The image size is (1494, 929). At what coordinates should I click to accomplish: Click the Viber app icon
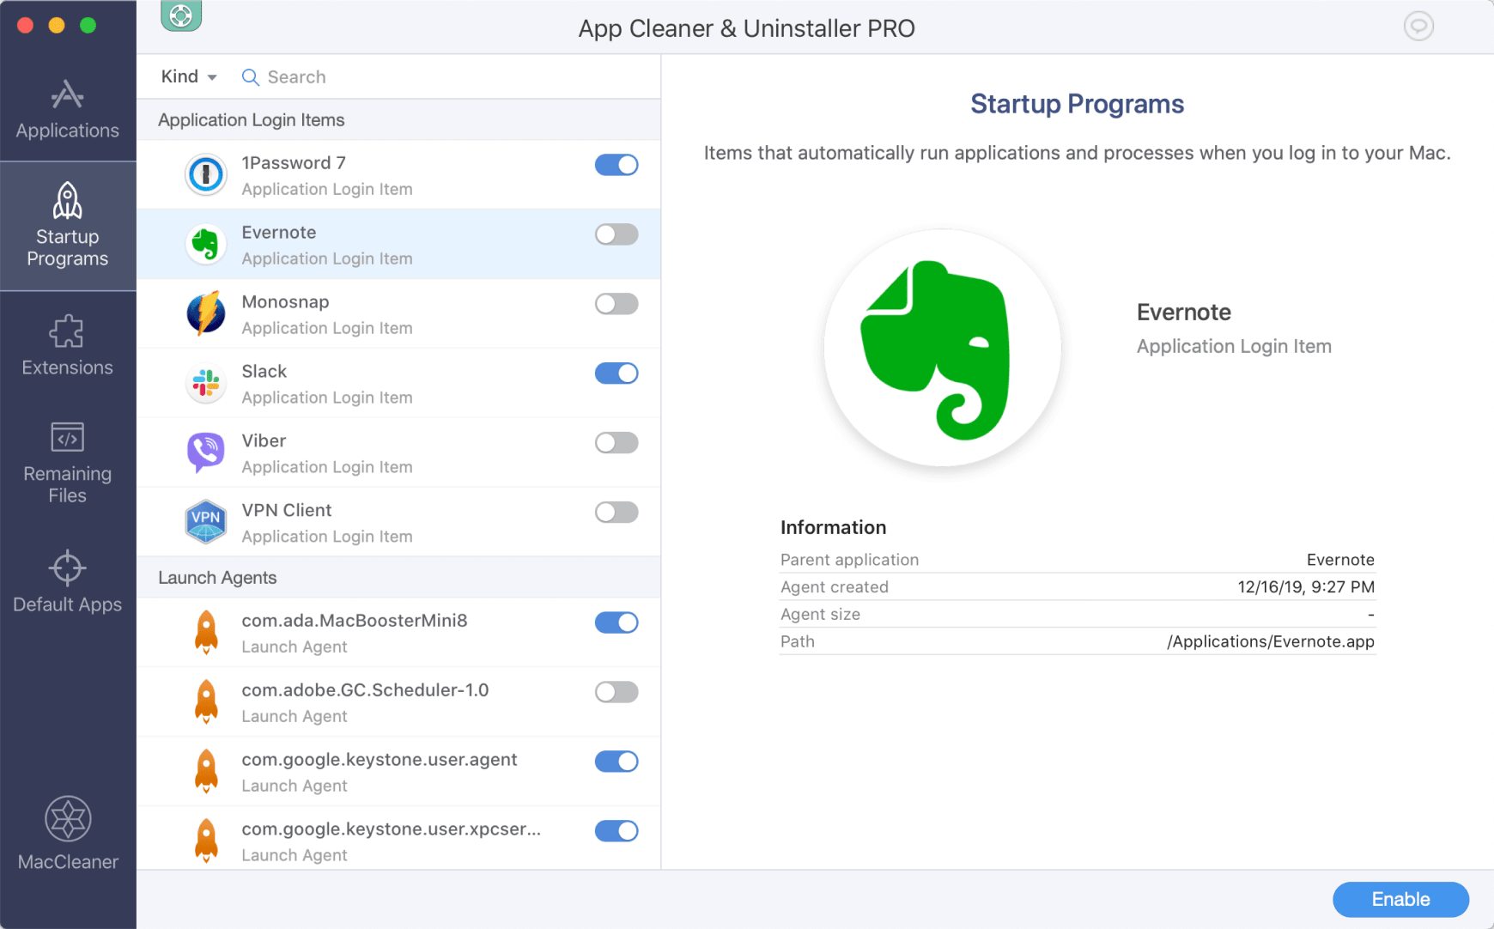click(206, 452)
